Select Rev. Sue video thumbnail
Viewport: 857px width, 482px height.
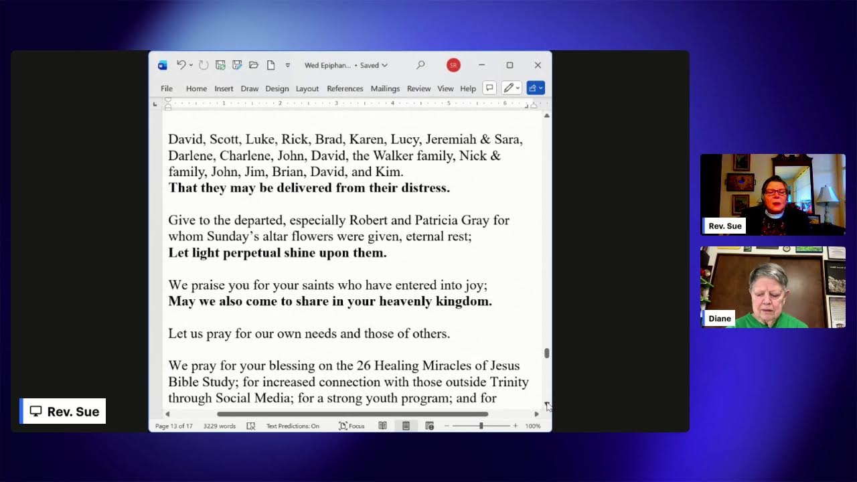(x=773, y=195)
